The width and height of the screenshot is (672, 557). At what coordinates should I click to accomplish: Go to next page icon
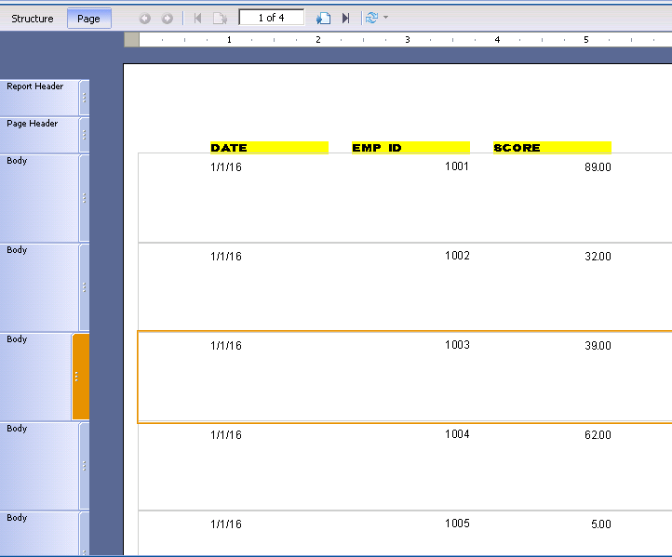point(323,19)
